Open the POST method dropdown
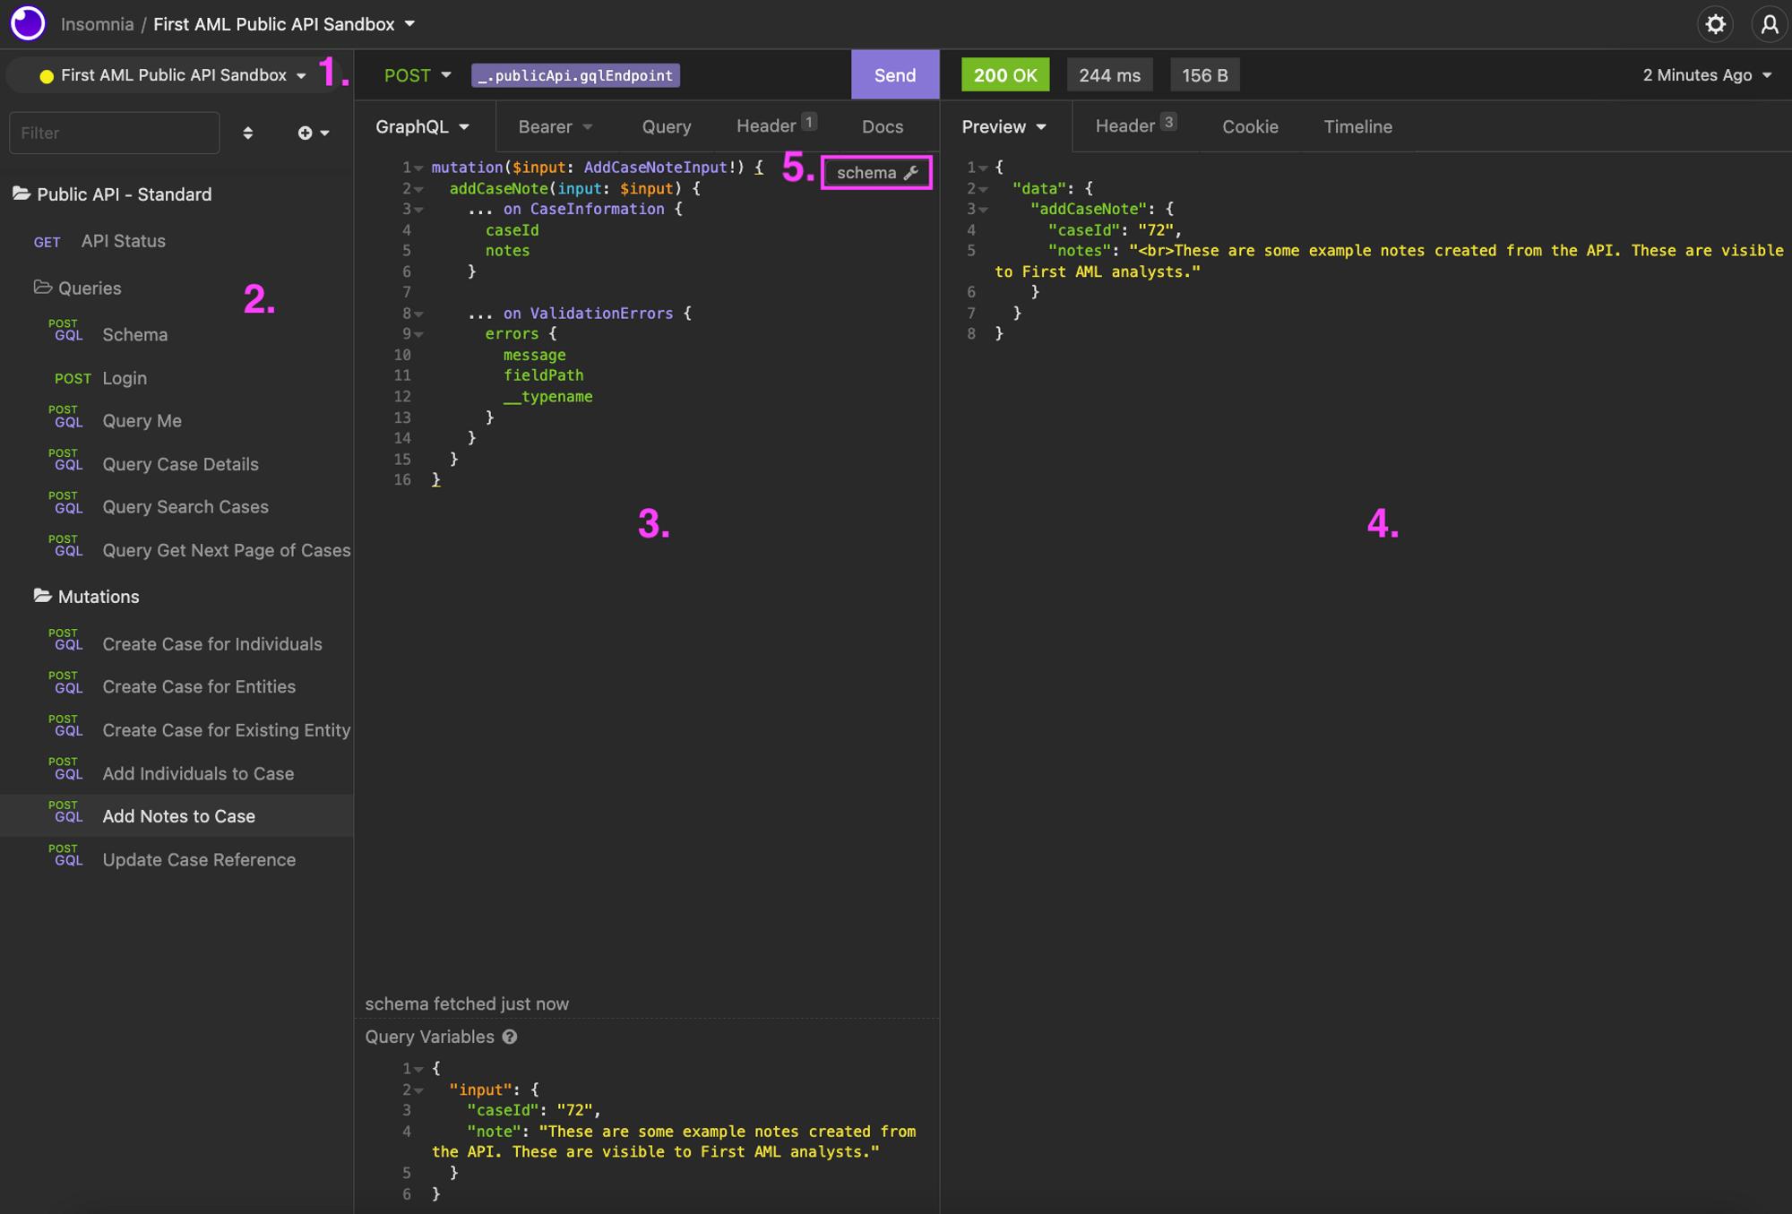This screenshot has height=1214, width=1792. coord(417,75)
